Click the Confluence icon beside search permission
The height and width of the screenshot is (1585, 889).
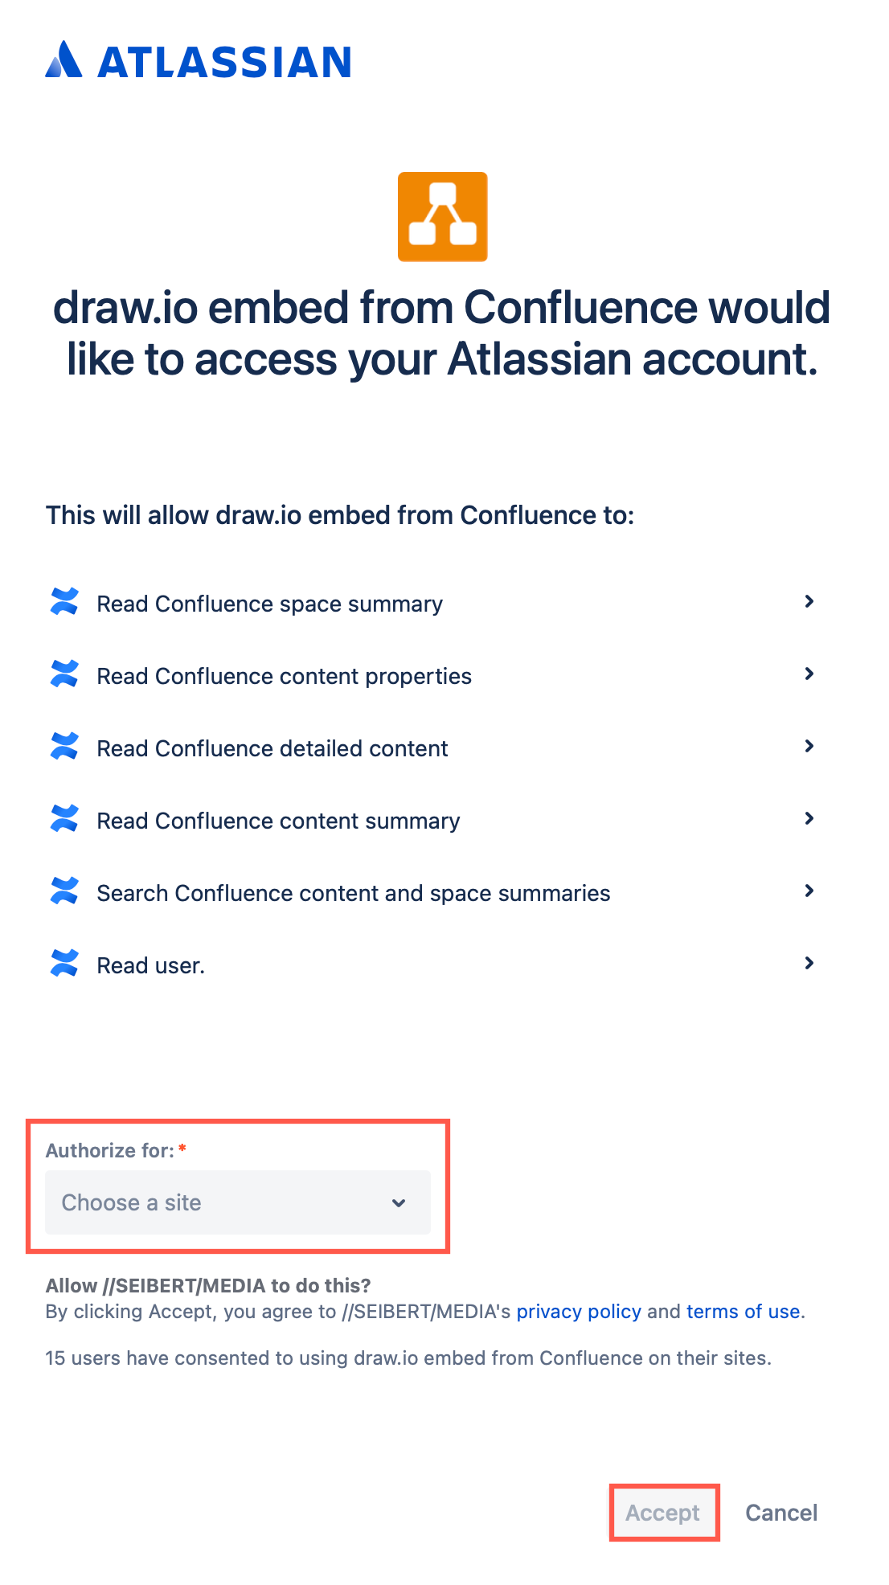pyautogui.click(x=66, y=891)
